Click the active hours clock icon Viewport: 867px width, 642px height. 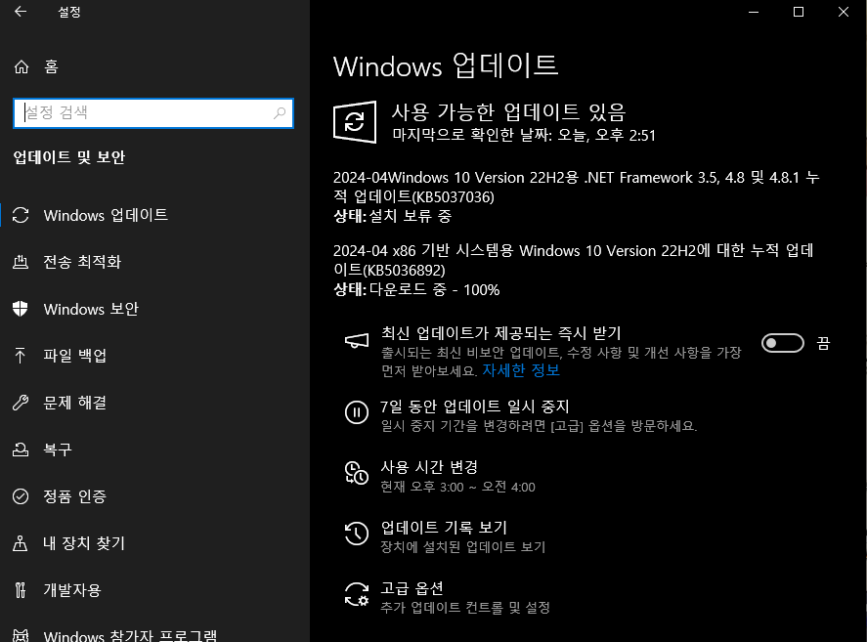coord(357,473)
